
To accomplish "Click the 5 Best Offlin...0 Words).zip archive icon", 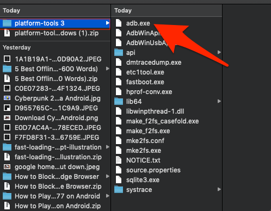I will (x=7, y=79).
